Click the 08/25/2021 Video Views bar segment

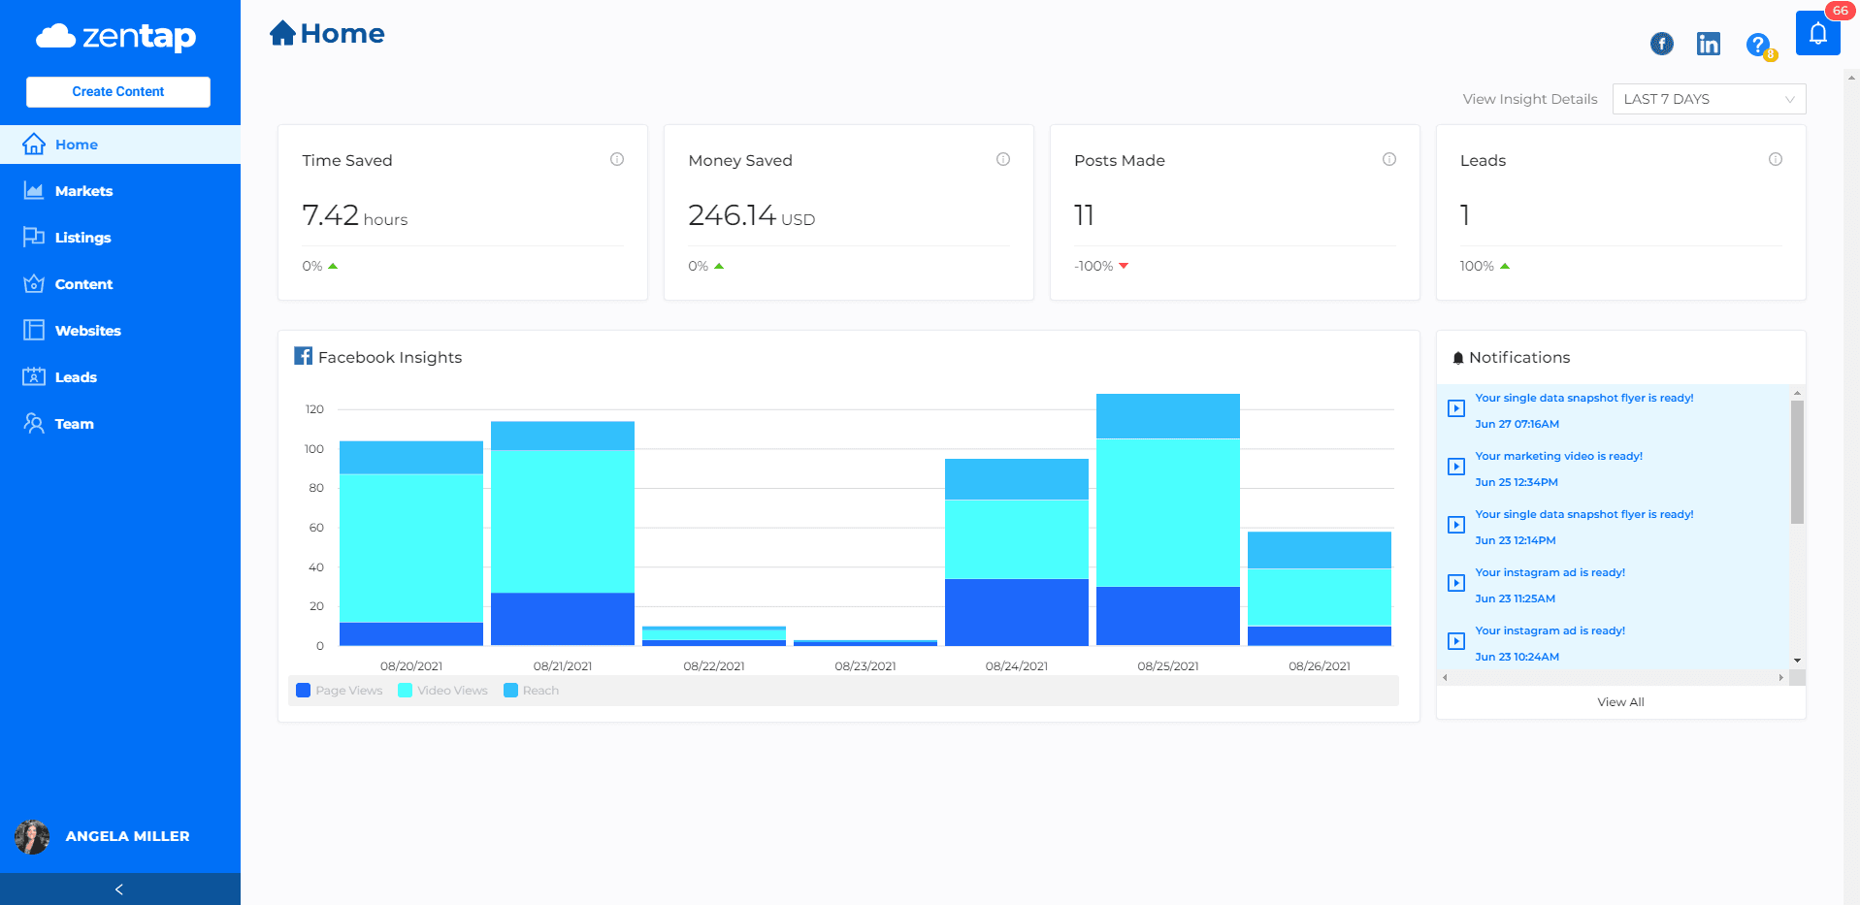[1167, 512]
